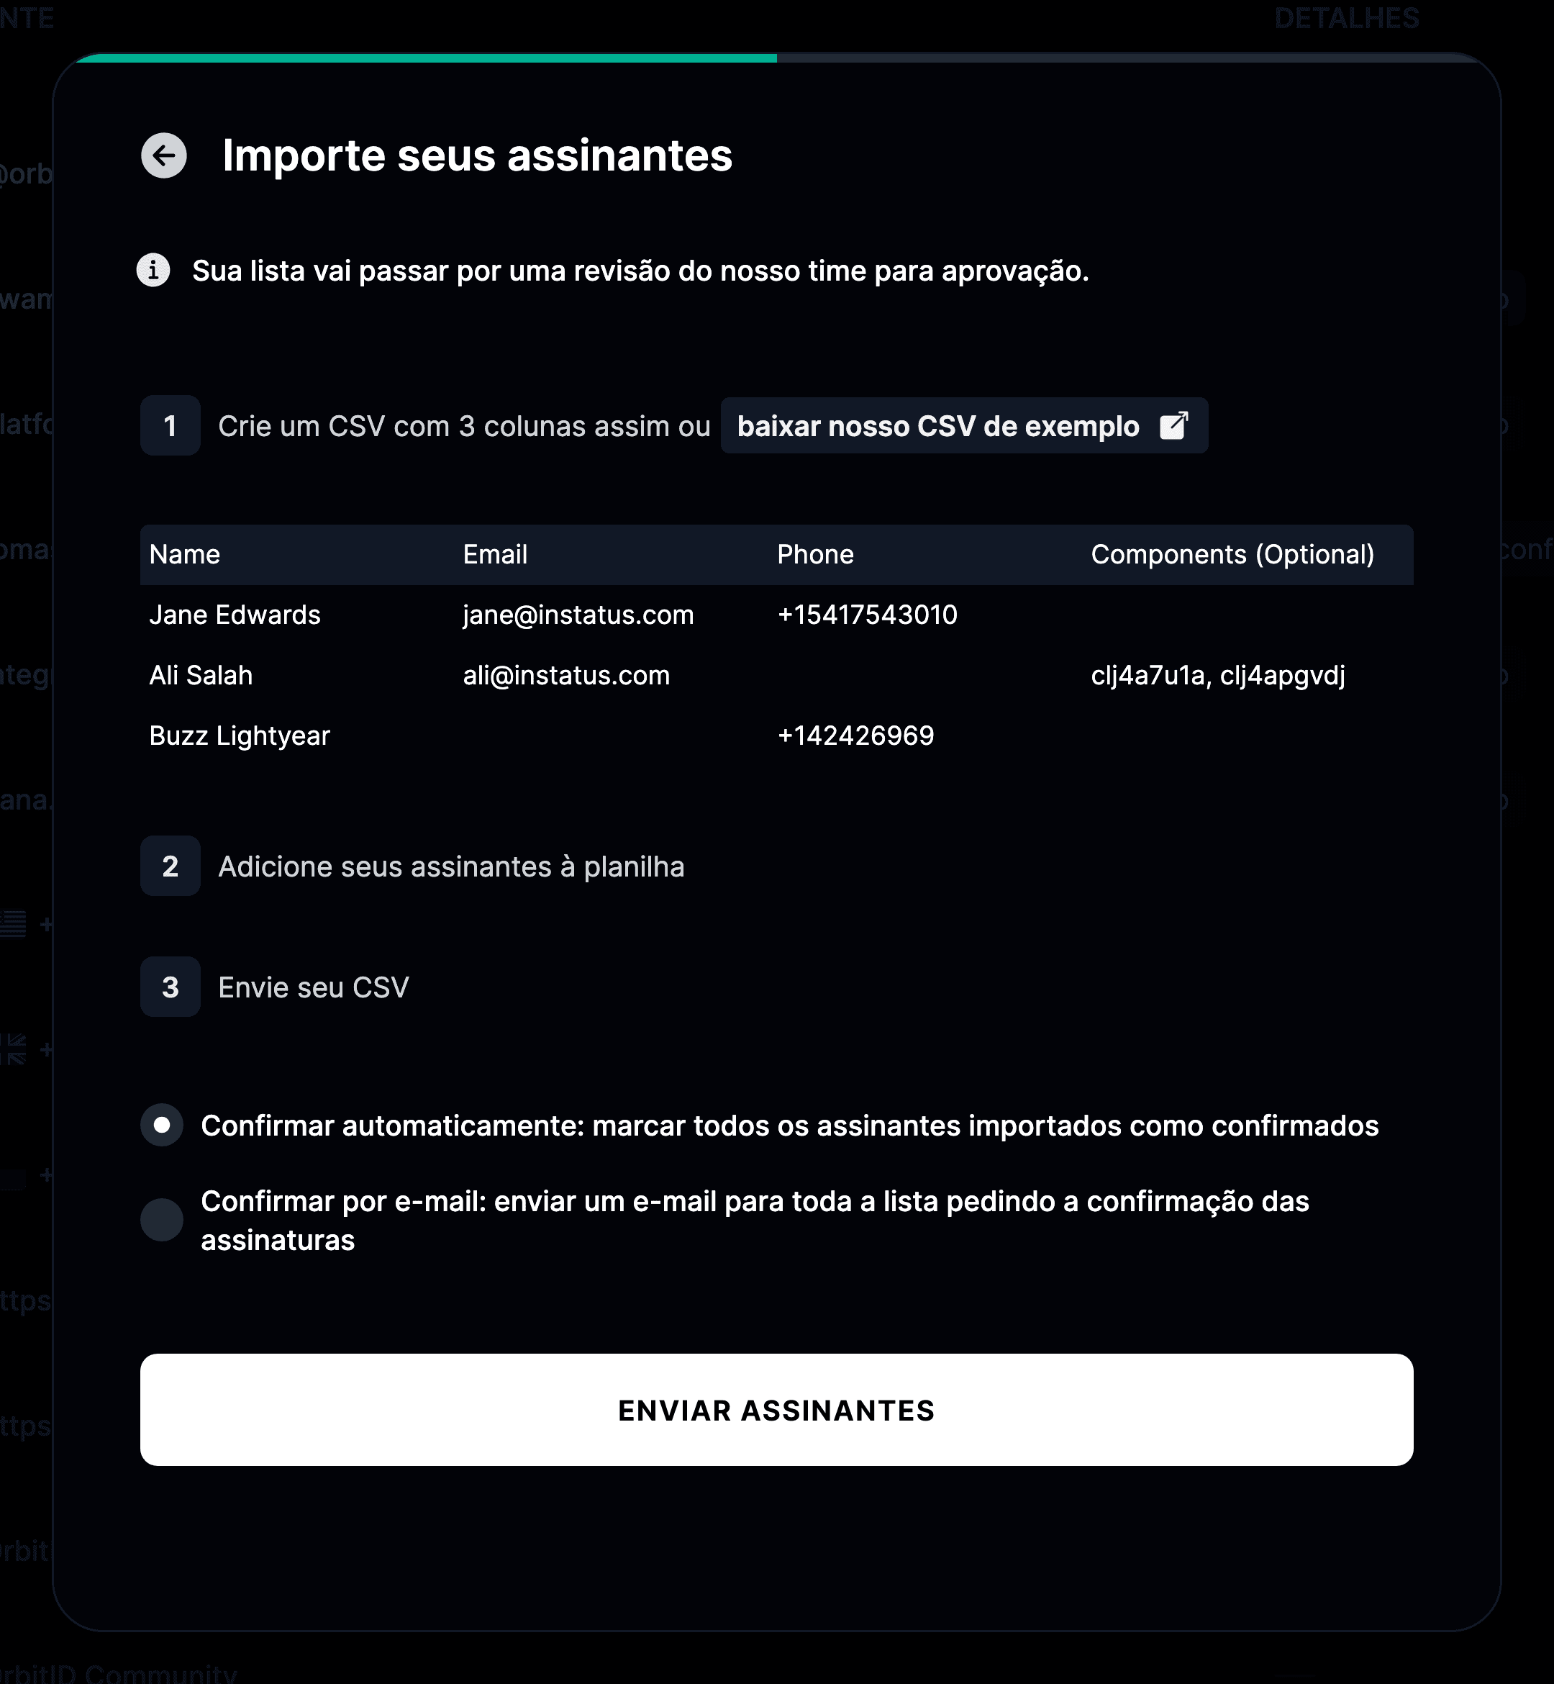Click the Enviar Assinantes button
The image size is (1554, 1684).
coord(776,1411)
